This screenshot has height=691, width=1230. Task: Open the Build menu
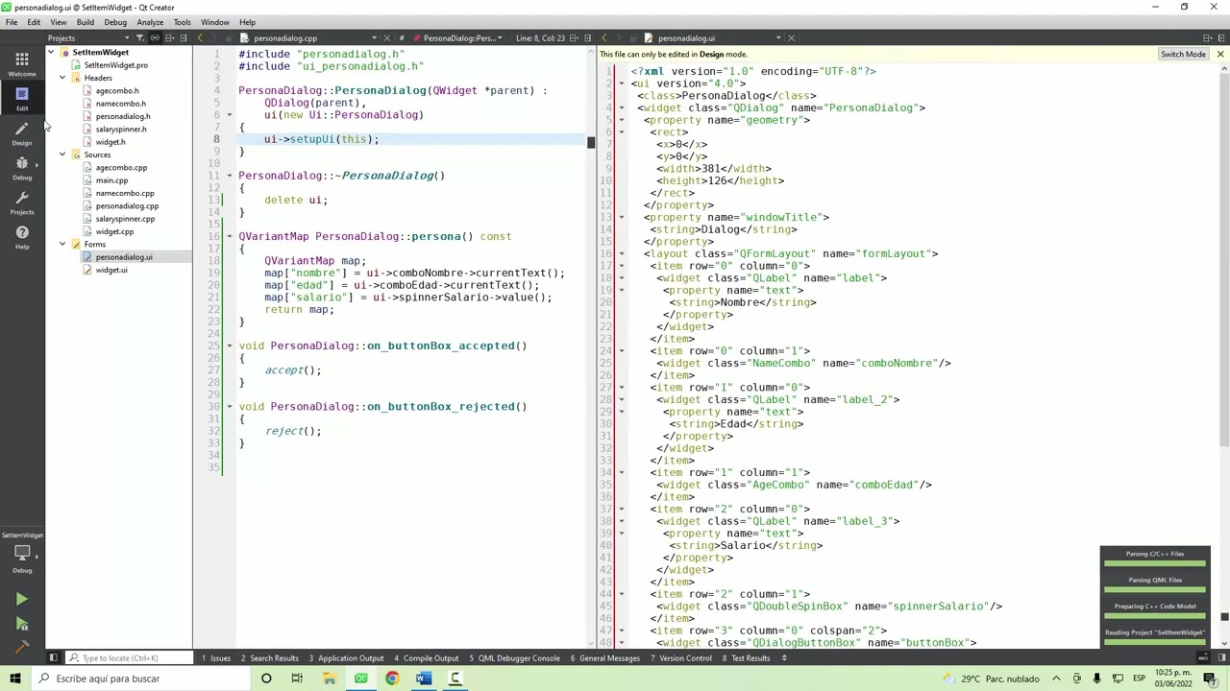[85, 22]
